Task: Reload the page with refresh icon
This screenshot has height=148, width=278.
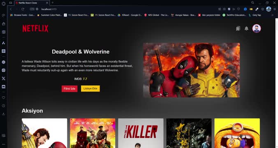Action: 23,9
